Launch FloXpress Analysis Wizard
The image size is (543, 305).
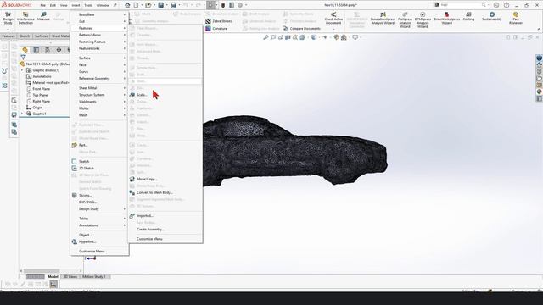pyautogui.click(x=405, y=19)
